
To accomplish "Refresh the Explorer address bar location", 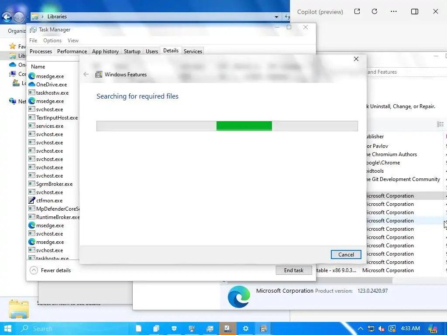I will pos(286,17).
